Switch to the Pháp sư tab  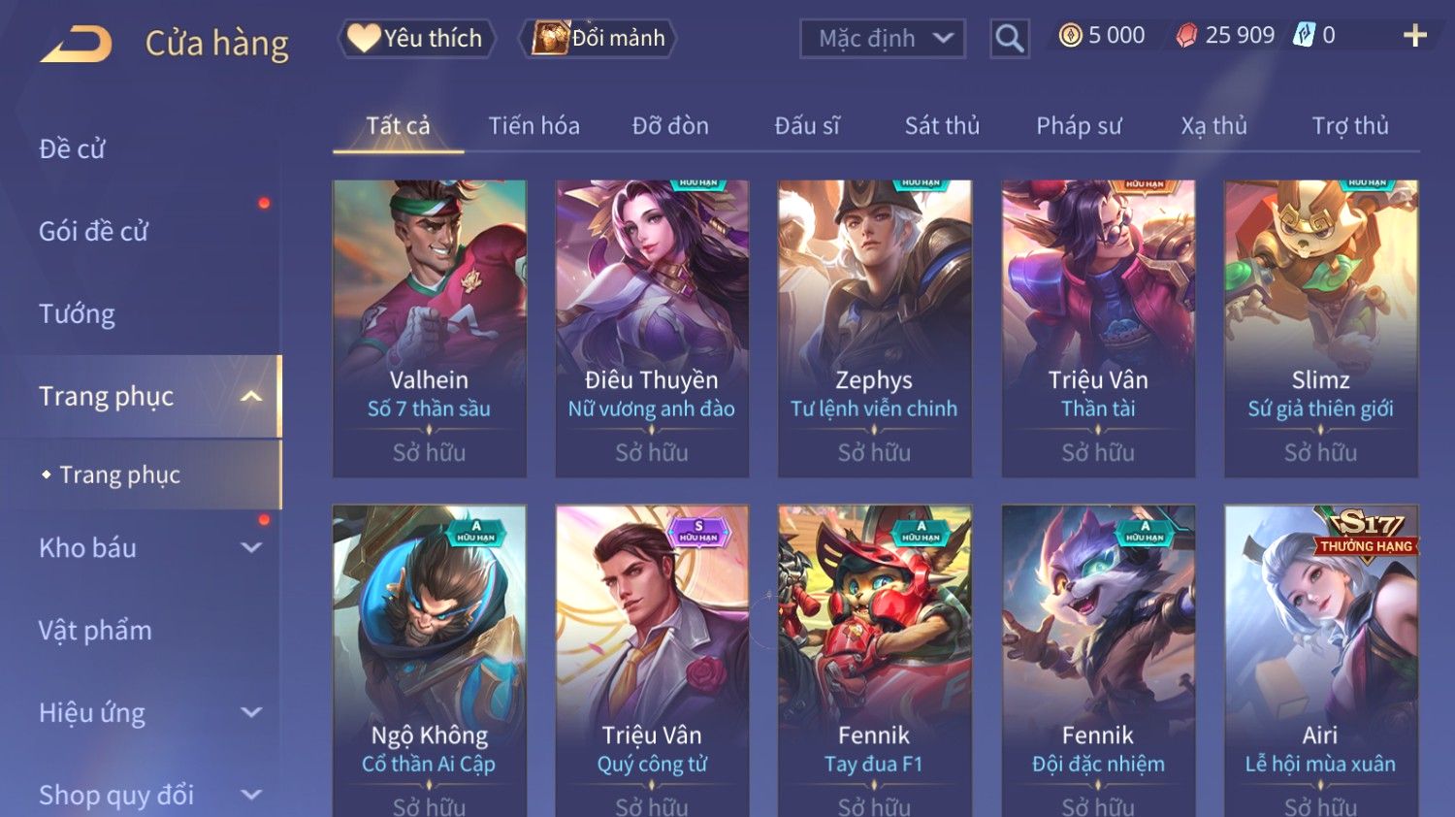pyautogui.click(x=1079, y=126)
